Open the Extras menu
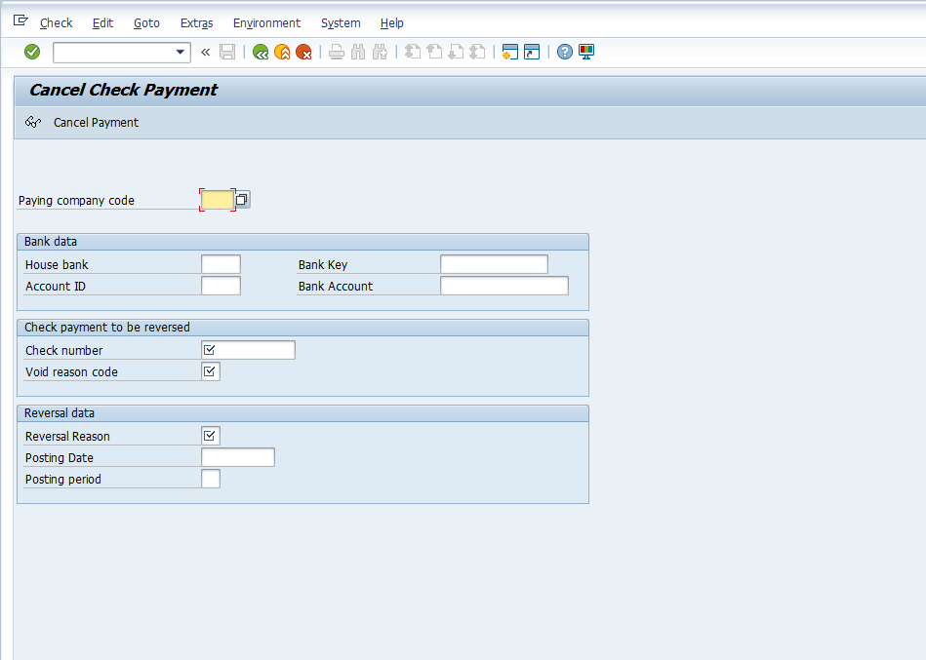The height and width of the screenshot is (660, 926). [197, 23]
